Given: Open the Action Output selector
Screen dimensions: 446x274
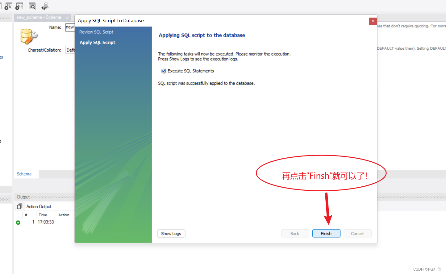Looking at the screenshot, I should pyautogui.click(x=39, y=206).
